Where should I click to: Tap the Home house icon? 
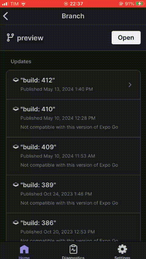coord(24,249)
